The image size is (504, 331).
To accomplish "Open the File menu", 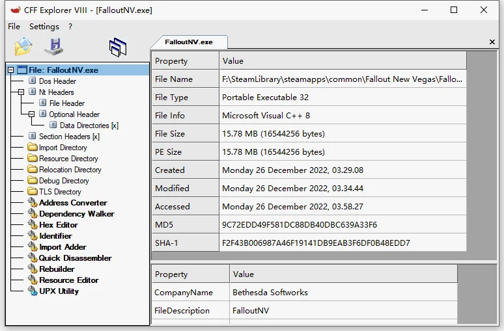I will coord(14,27).
